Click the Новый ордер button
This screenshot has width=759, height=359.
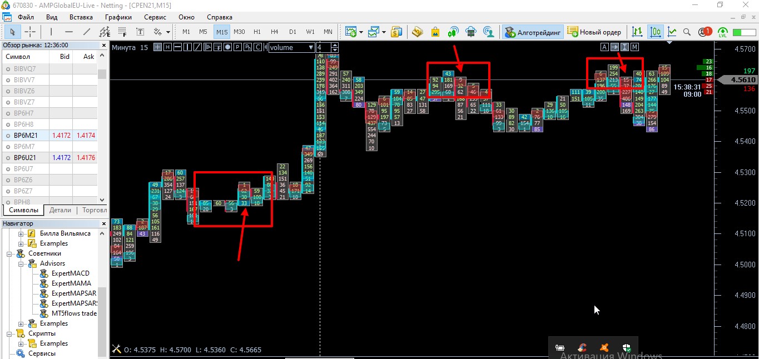pyautogui.click(x=594, y=32)
